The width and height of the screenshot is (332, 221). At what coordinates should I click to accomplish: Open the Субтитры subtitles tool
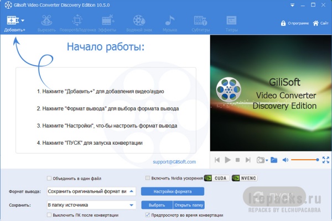point(200,23)
